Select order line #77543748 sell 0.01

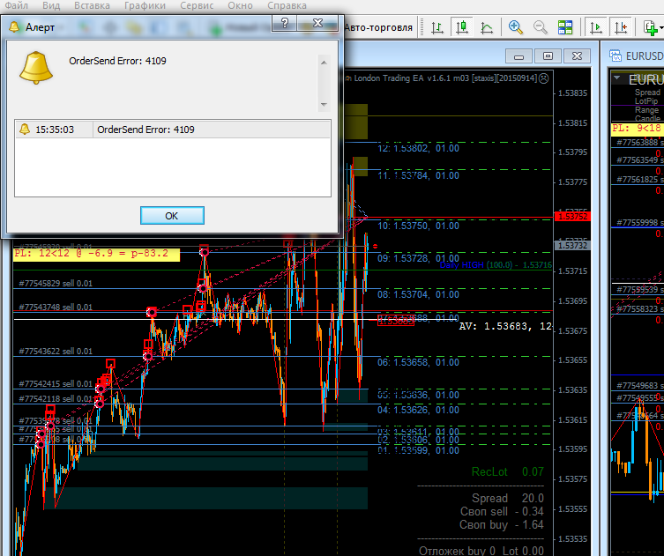[56, 308]
